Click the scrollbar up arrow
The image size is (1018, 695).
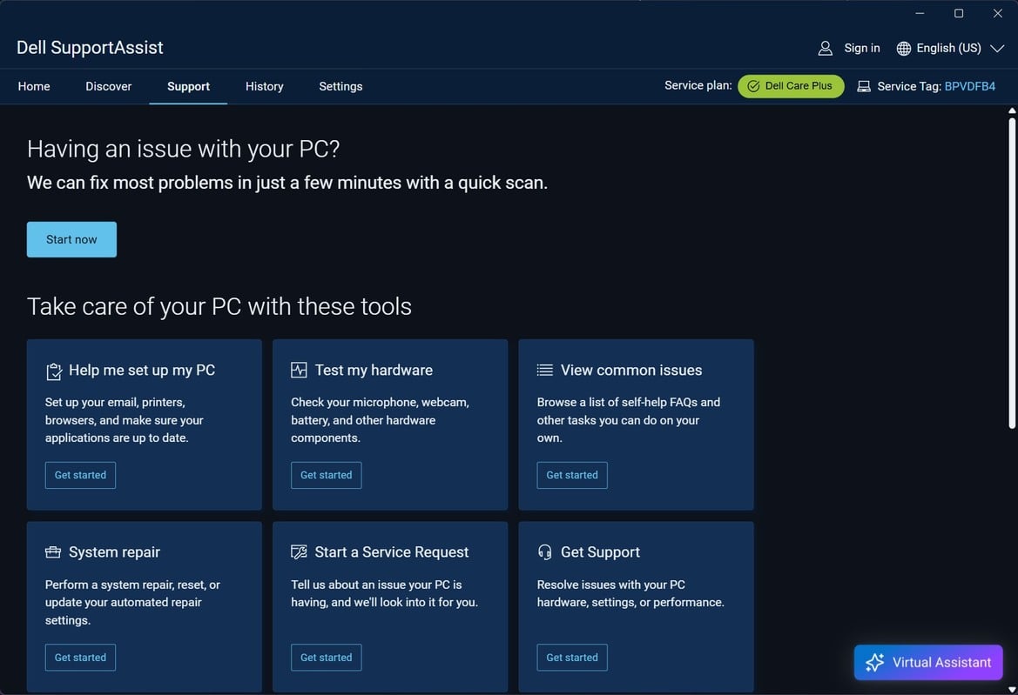click(1012, 110)
